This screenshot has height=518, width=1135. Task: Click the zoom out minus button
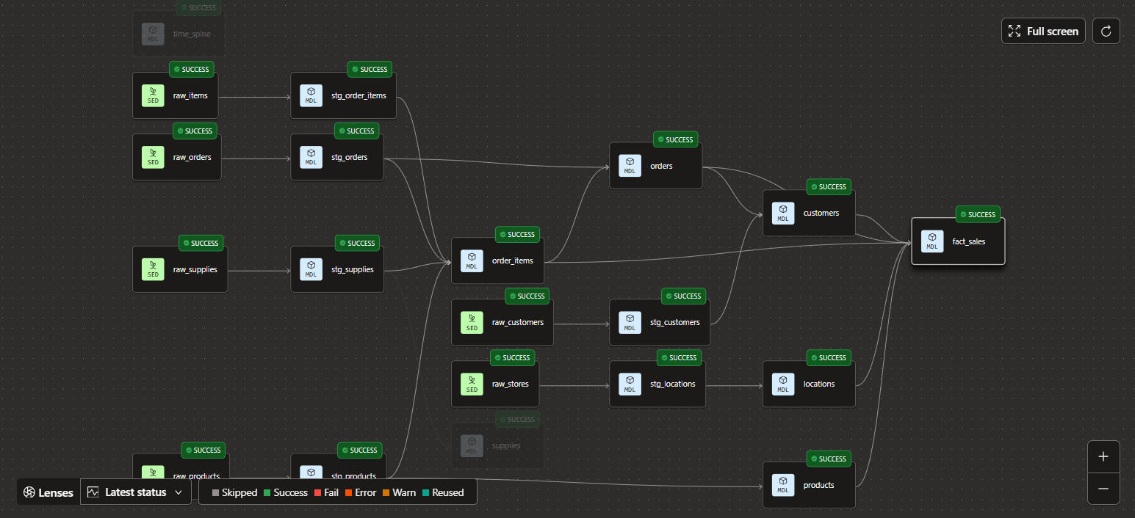pos(1103,488)
